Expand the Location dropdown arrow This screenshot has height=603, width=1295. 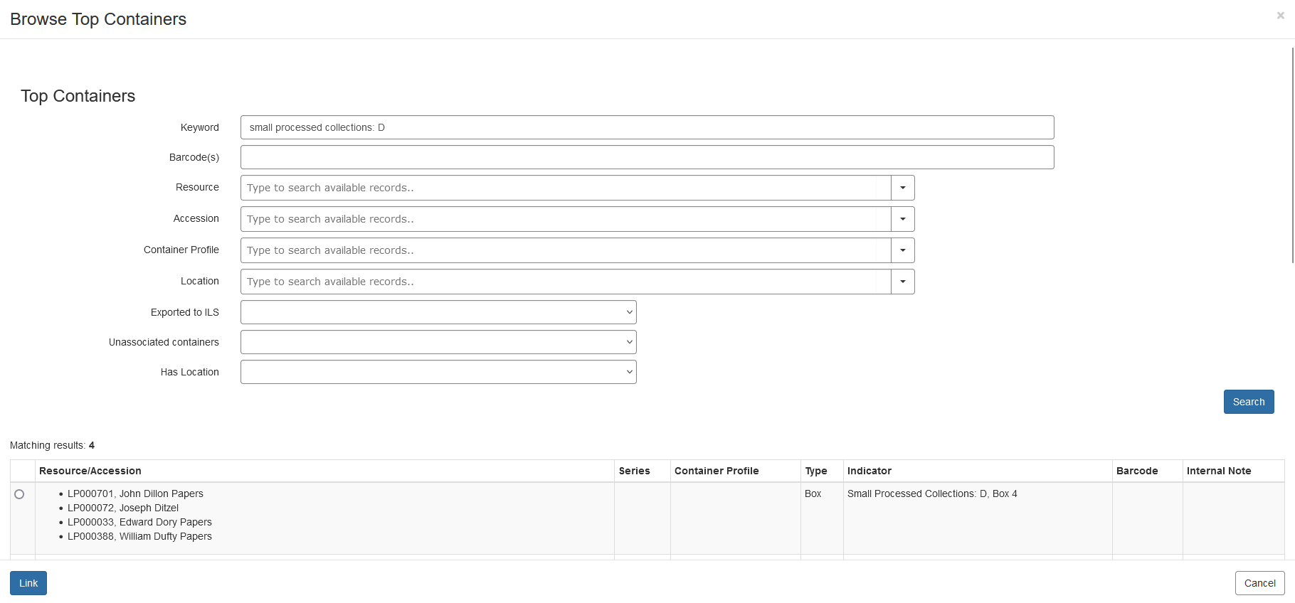coord(902,282)
